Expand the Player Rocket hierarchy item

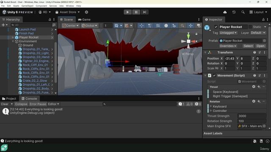click(13, 37)
